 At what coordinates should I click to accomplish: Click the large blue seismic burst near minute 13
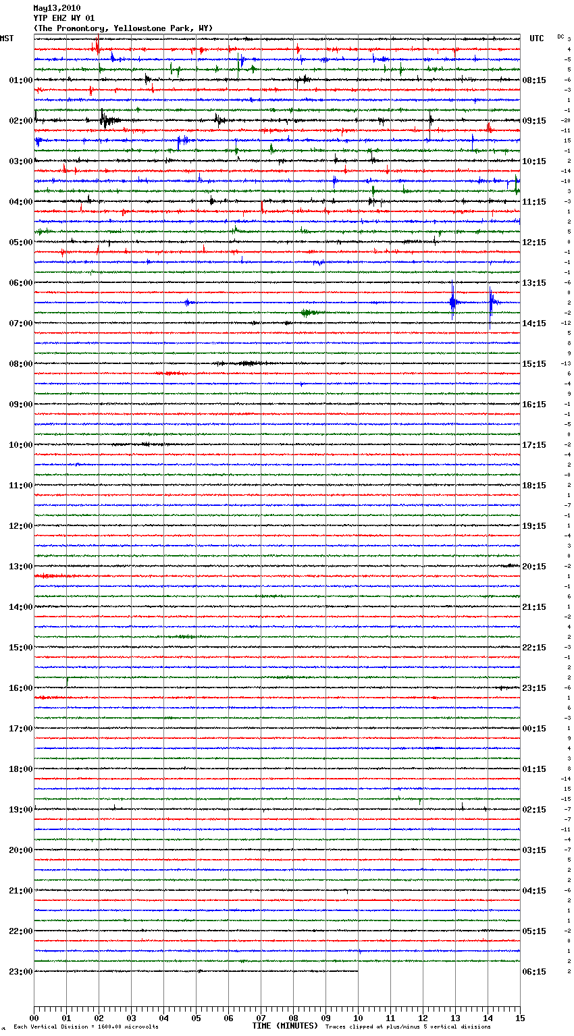click(453, 303)
